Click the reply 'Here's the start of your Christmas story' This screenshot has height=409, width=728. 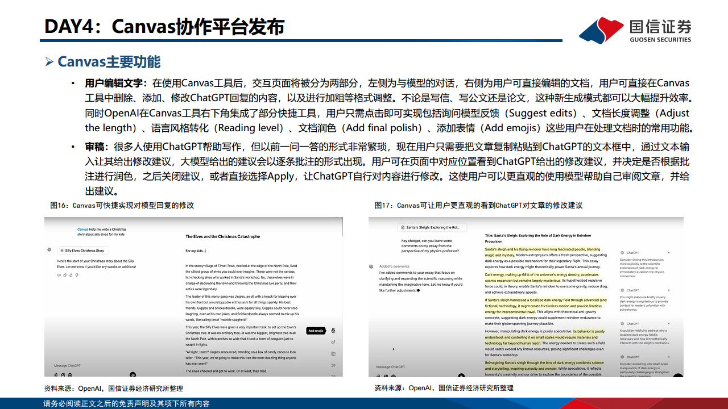(96, 264)
